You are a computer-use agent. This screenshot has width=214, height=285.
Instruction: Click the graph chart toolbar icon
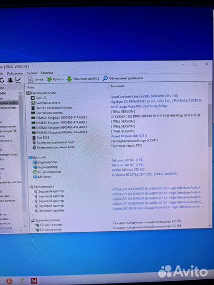[18, 80]
